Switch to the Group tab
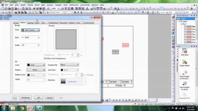Screen dimensions: 198x111 (x=16, y=23)
